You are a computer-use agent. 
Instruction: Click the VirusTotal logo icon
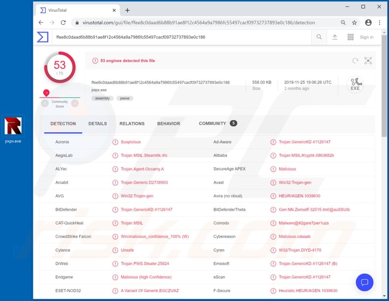click(43, 37)
